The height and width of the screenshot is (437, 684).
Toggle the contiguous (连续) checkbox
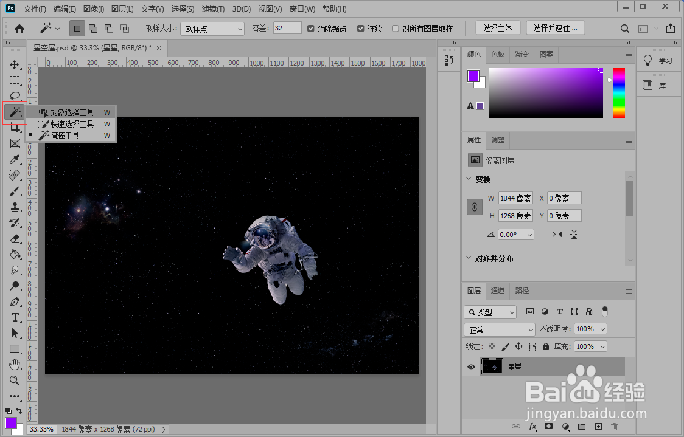pos(360,29)
